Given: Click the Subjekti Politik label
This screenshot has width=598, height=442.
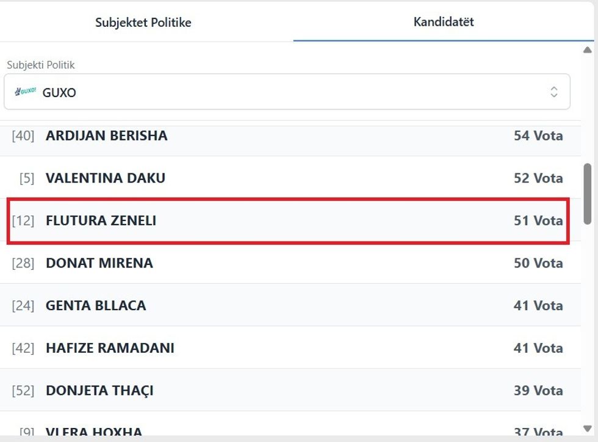Looking at the screenshot, I should 41,65.
